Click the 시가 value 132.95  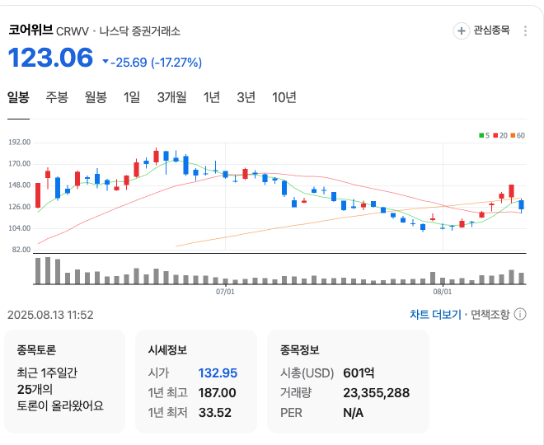click(218, 373)
